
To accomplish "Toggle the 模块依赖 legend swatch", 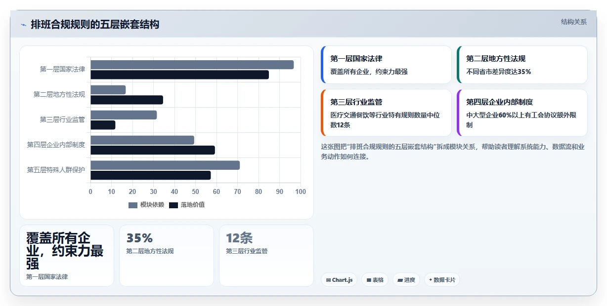I will tap(133, 205).
